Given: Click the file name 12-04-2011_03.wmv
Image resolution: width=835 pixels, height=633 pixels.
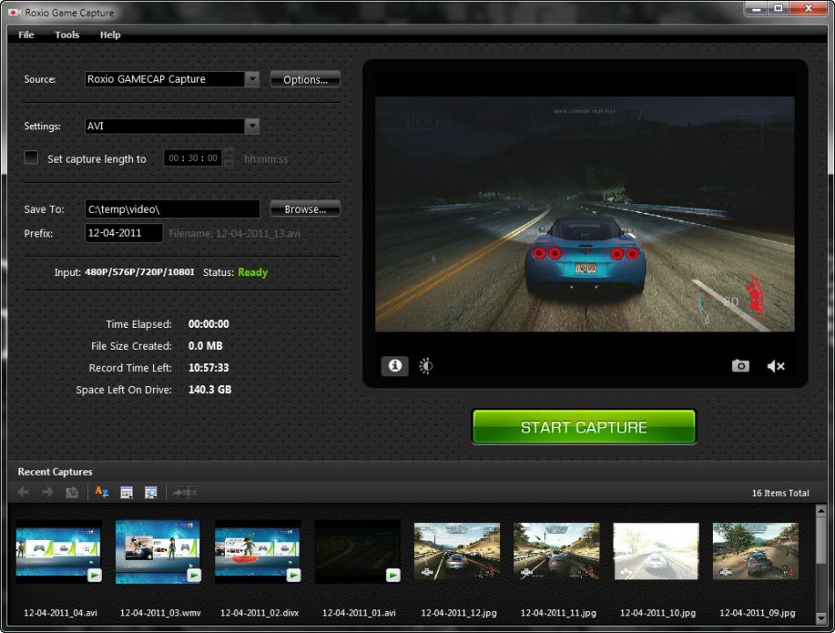Looking at the screenshot, I should coord(160,613).
